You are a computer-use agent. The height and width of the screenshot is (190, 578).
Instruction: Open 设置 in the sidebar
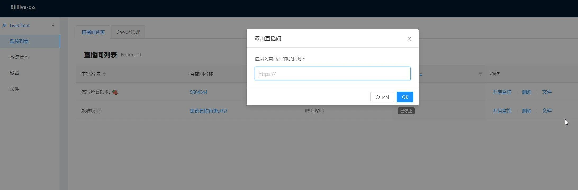pos(30,73)
